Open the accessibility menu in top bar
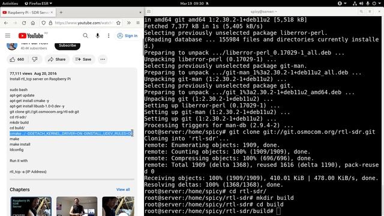384x216 pixels. click(341, 4)
